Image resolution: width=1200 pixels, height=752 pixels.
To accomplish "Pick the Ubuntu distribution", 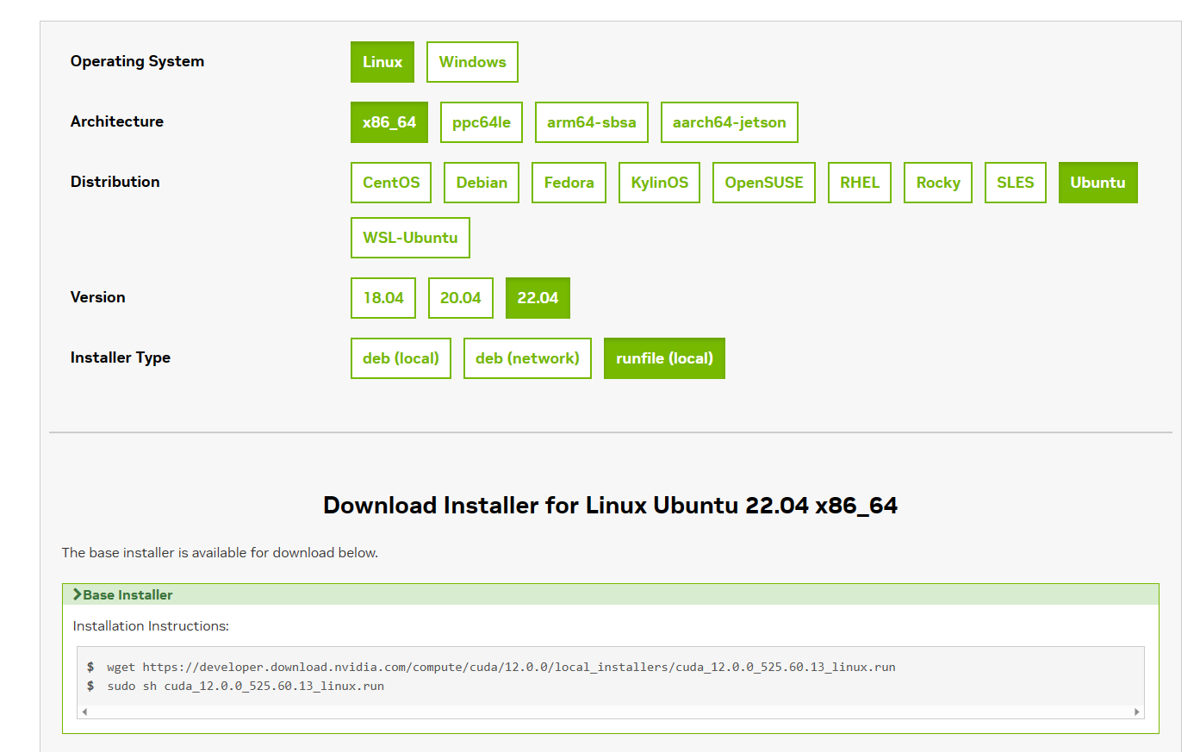I will tap(1098, 183).
